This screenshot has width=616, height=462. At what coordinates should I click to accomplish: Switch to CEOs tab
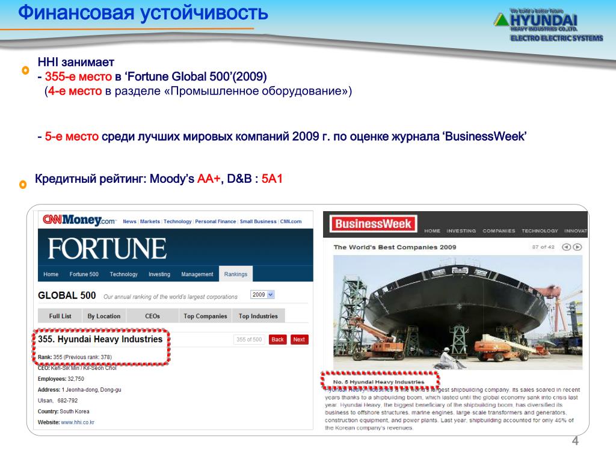coord(152,316)
